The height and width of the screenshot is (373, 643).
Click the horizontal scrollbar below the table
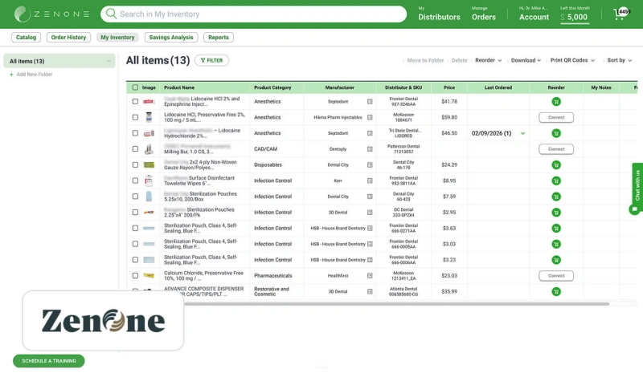click(x=370, y=304)
